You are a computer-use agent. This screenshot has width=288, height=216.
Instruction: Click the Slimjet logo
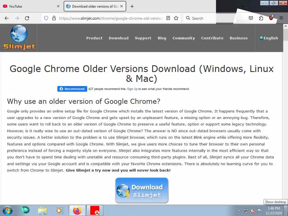(x=19, y=38)
